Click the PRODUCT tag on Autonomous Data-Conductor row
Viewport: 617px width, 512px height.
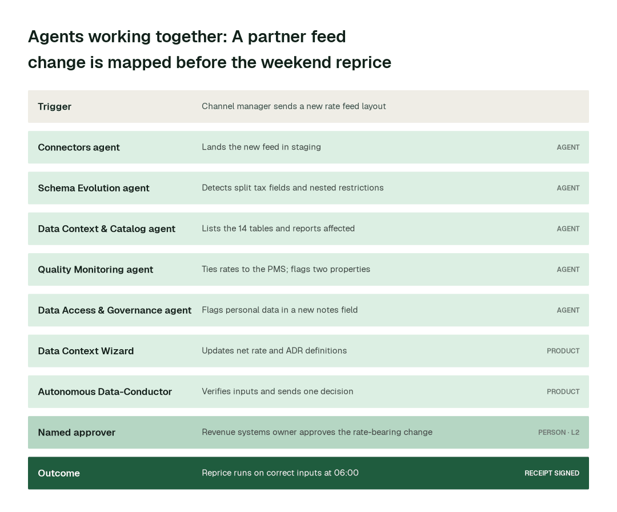coord(563,391)
